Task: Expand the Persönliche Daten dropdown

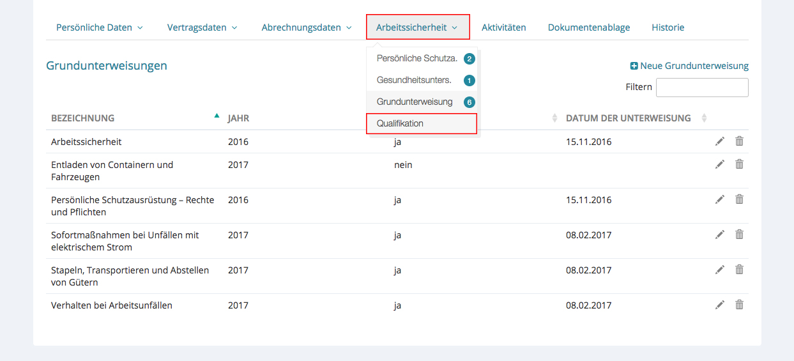Action: (x=100, y=27)
